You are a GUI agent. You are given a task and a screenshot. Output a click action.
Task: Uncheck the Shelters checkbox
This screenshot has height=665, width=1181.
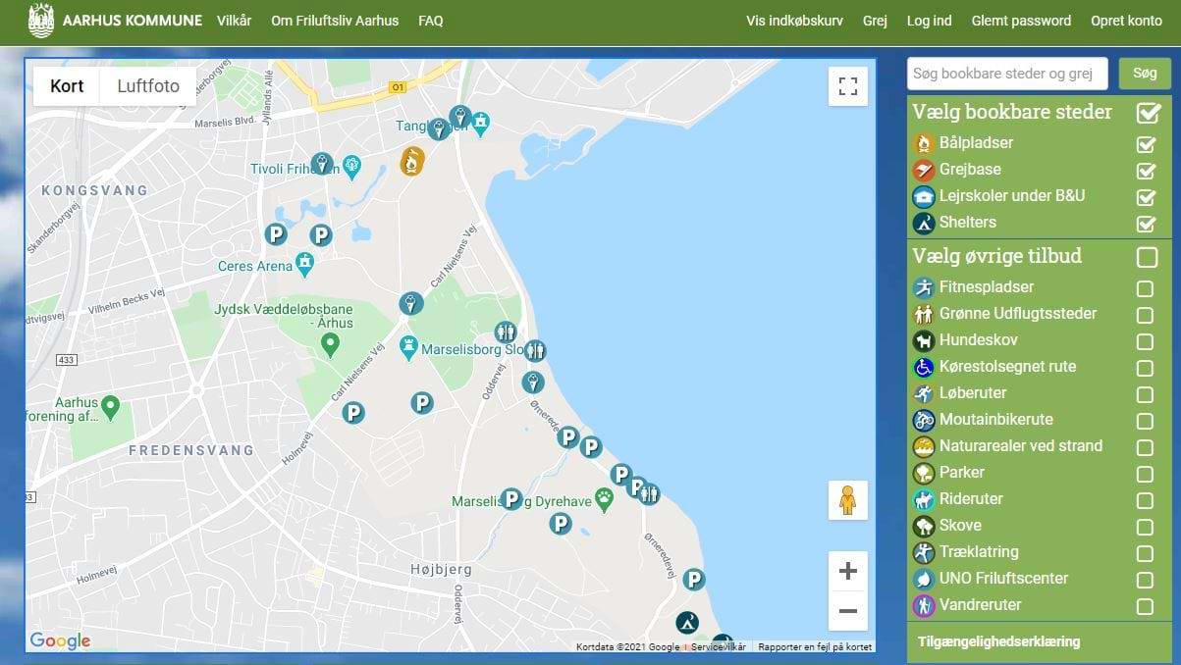(x=1145, y=224)
